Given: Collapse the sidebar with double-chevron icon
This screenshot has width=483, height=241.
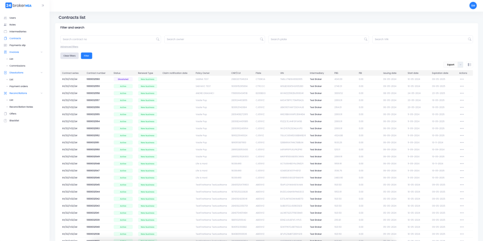Looking at the screenshot, I should [43, 5].
